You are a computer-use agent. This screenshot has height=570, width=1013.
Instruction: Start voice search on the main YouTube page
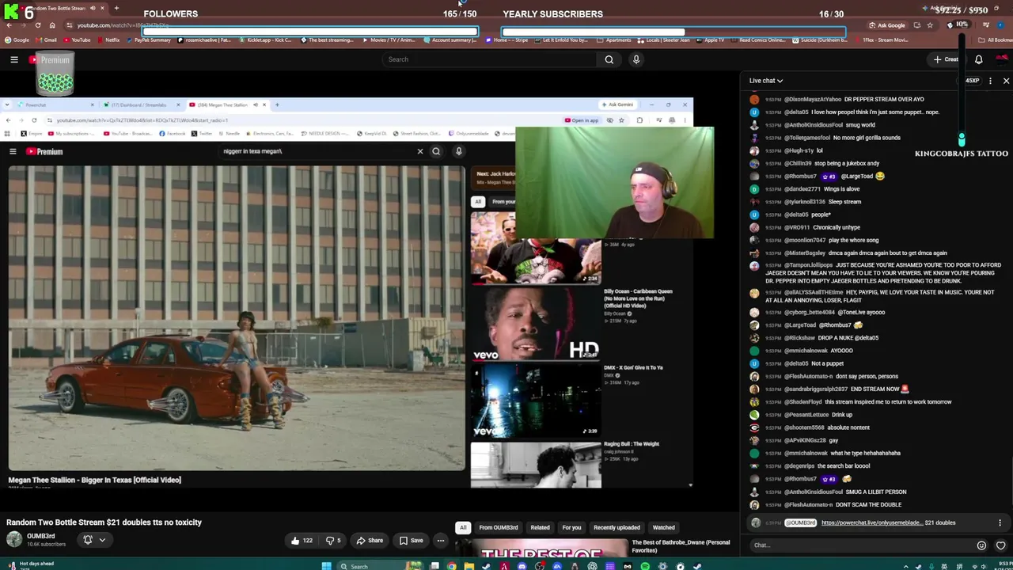pos(635,59)
